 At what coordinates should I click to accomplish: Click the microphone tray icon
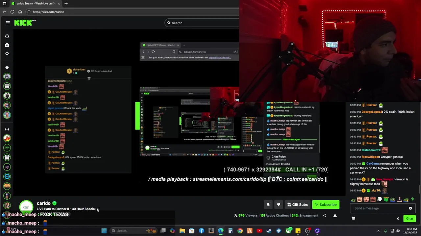(x=385, y=231)
